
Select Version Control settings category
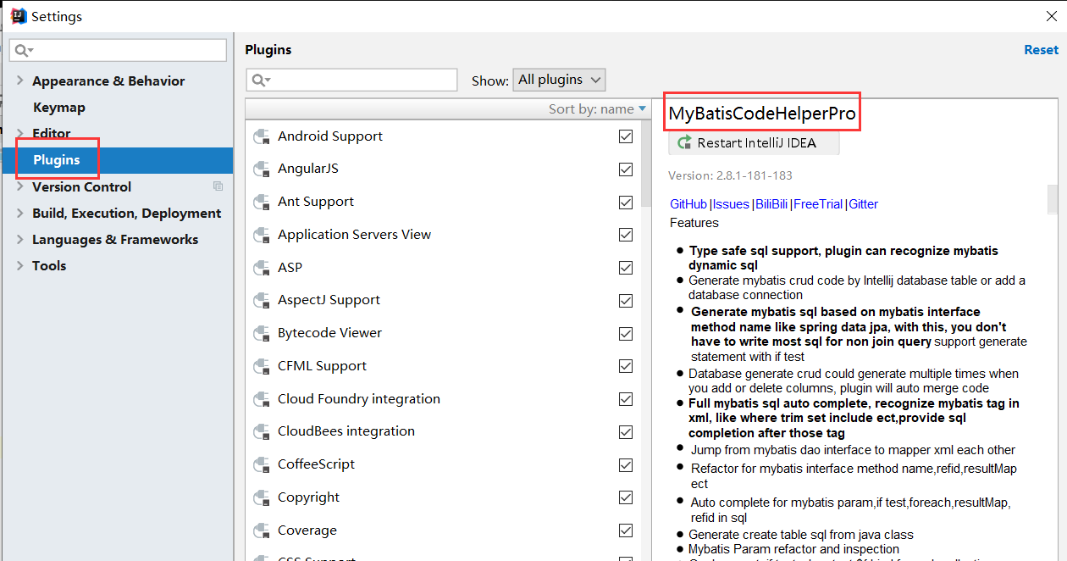(x=82, y=187)
